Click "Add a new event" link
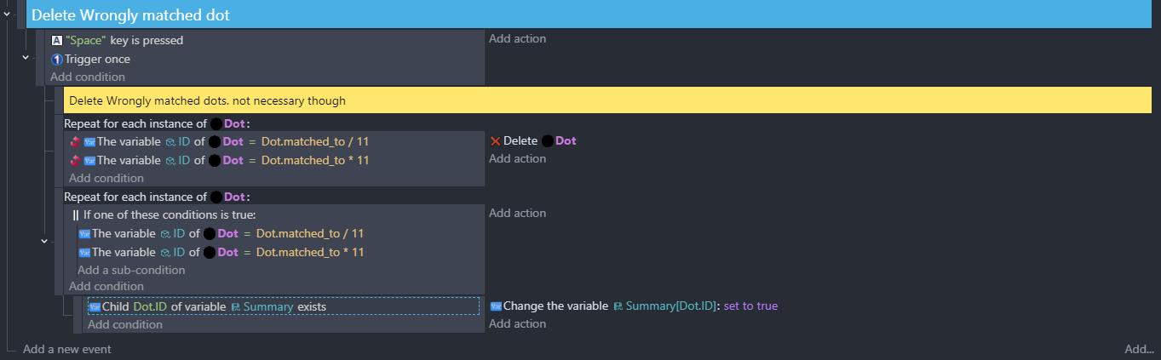This screenshot has height=360, width=1161. point(66,349)
